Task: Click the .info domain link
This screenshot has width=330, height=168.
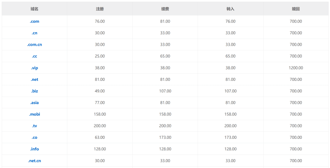Action: click(x=34, y=149)
